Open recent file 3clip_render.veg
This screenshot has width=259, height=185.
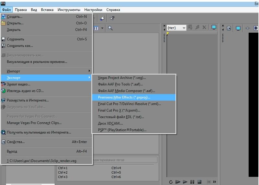[46, 161]
